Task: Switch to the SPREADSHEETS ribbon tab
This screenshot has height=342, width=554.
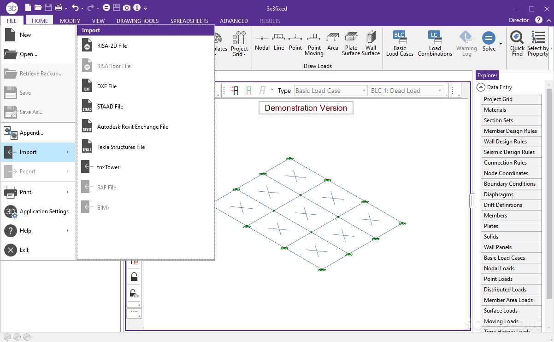Action: 189,21
